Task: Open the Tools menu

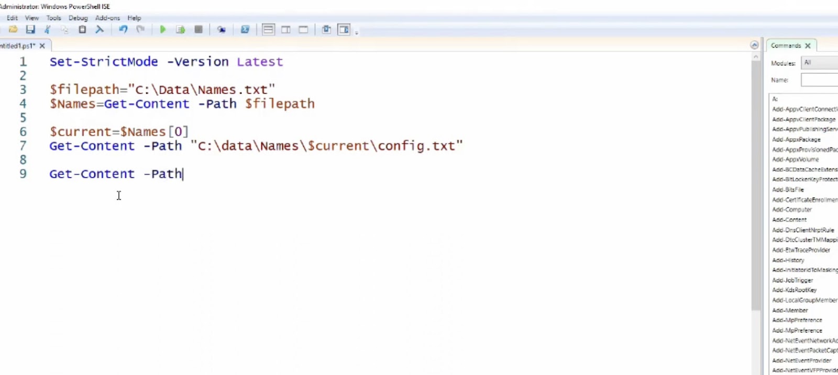Action: [54, 18]
